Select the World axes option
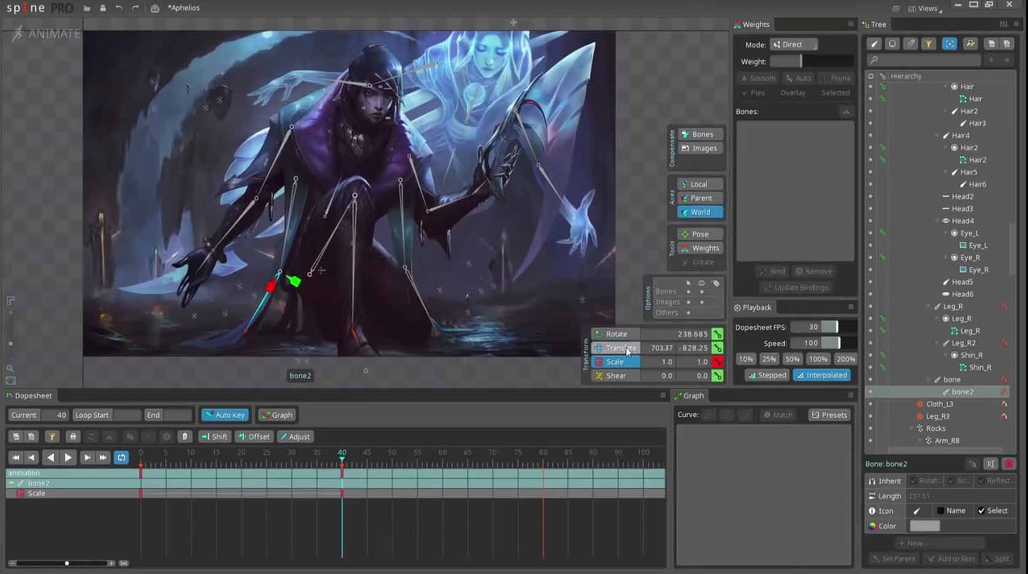The height and width of the screenshot is (574, 1028). [700, 212]
